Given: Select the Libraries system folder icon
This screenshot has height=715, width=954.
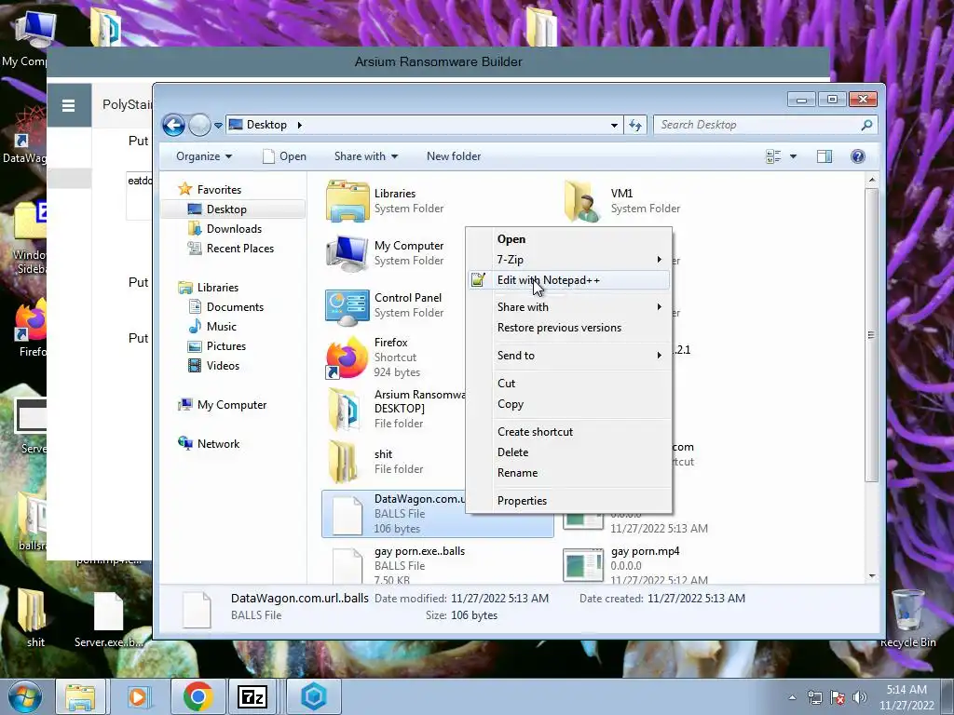Looking at the screenshot, I should [x=348, y=201].
